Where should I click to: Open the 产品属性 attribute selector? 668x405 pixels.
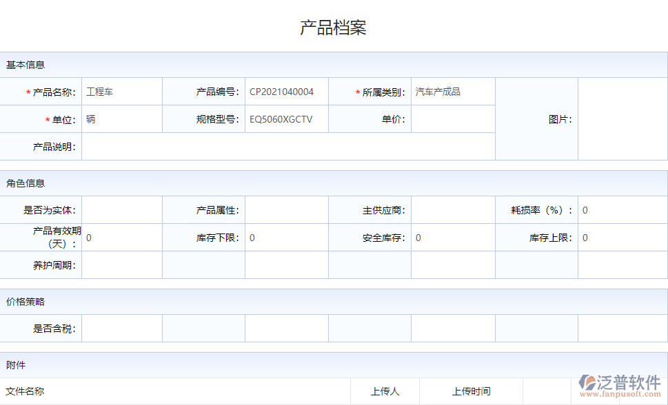pyautogui.click(x=286, y=210)
